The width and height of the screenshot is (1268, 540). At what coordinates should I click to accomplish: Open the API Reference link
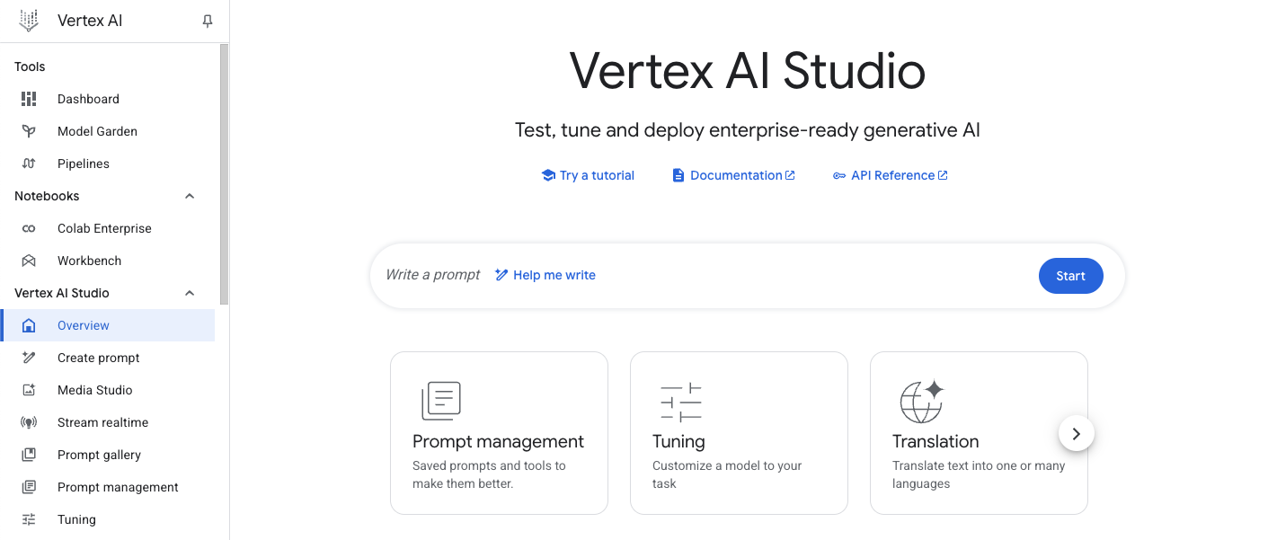(890, 175)
